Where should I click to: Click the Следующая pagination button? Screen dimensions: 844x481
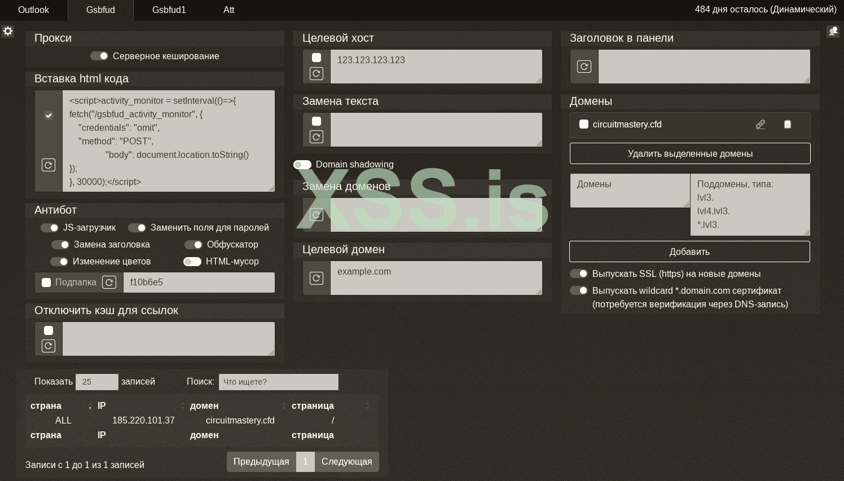[347, 462]
